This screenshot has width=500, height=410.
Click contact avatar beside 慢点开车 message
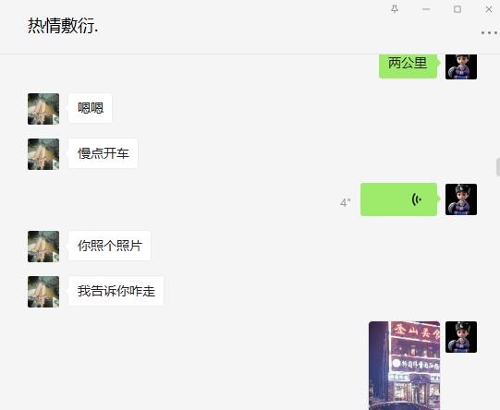coord(43,154)
